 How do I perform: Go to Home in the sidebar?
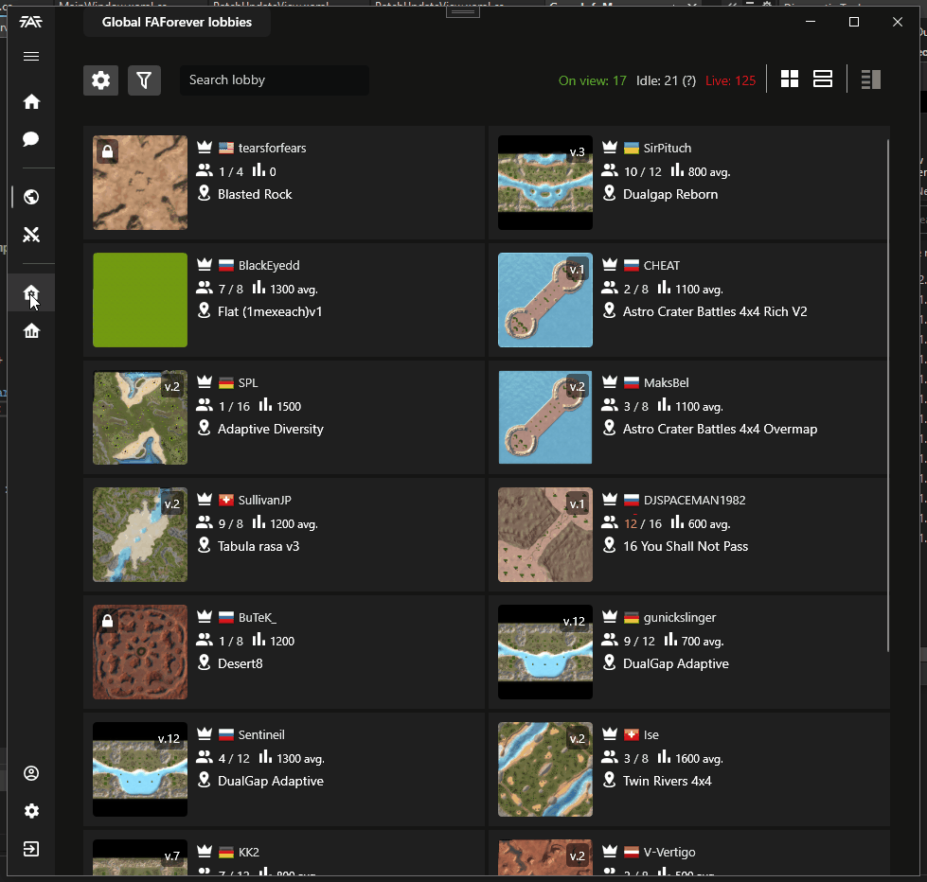coord(31,101)
